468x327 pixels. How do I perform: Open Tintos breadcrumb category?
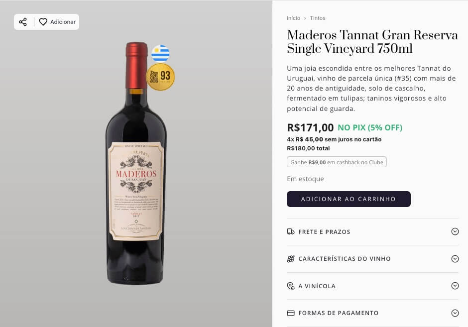[318, 18]
